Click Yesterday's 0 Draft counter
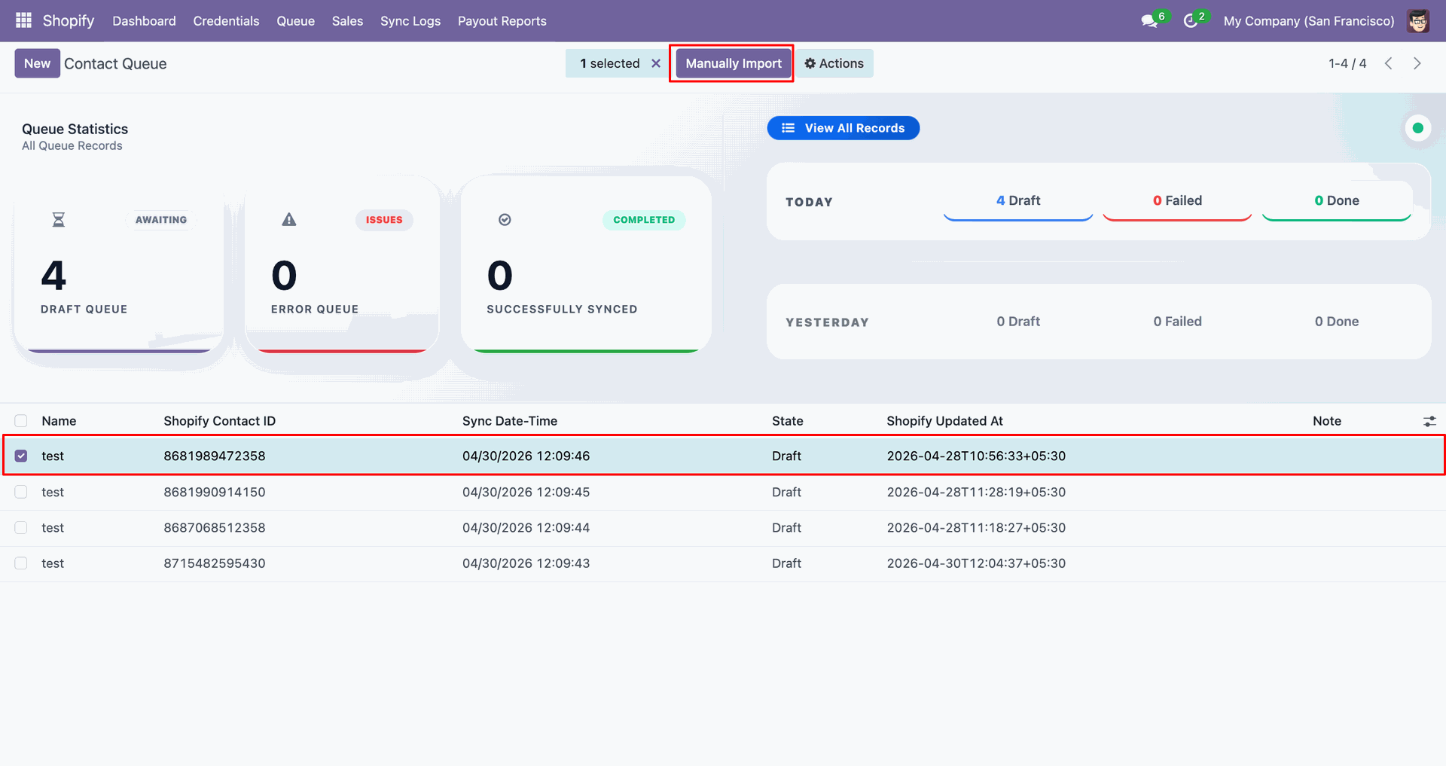Image resolution: width=1446 pixels, height=766 pixels. (x=1018, y=322)
